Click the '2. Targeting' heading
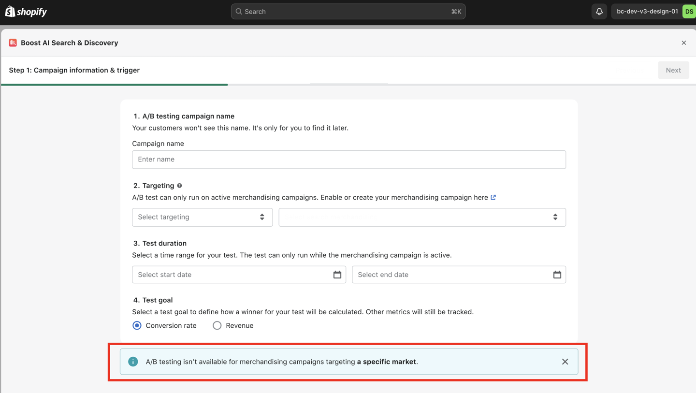 154,186
